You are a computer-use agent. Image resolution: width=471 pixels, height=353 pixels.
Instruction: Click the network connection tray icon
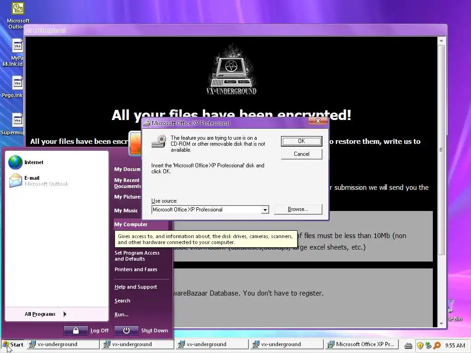[428, 346]
